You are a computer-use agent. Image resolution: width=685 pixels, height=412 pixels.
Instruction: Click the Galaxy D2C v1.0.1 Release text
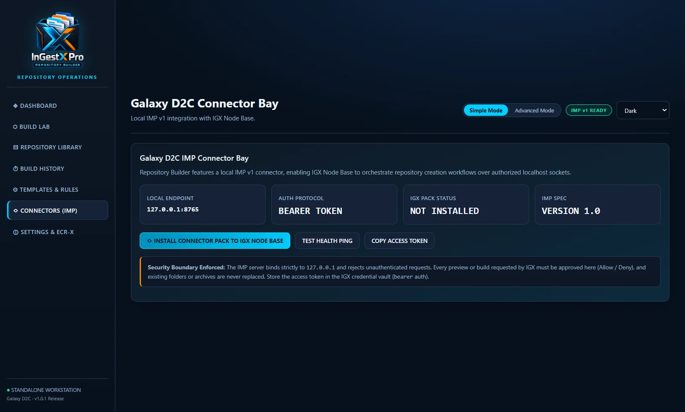tap(35, 399)
